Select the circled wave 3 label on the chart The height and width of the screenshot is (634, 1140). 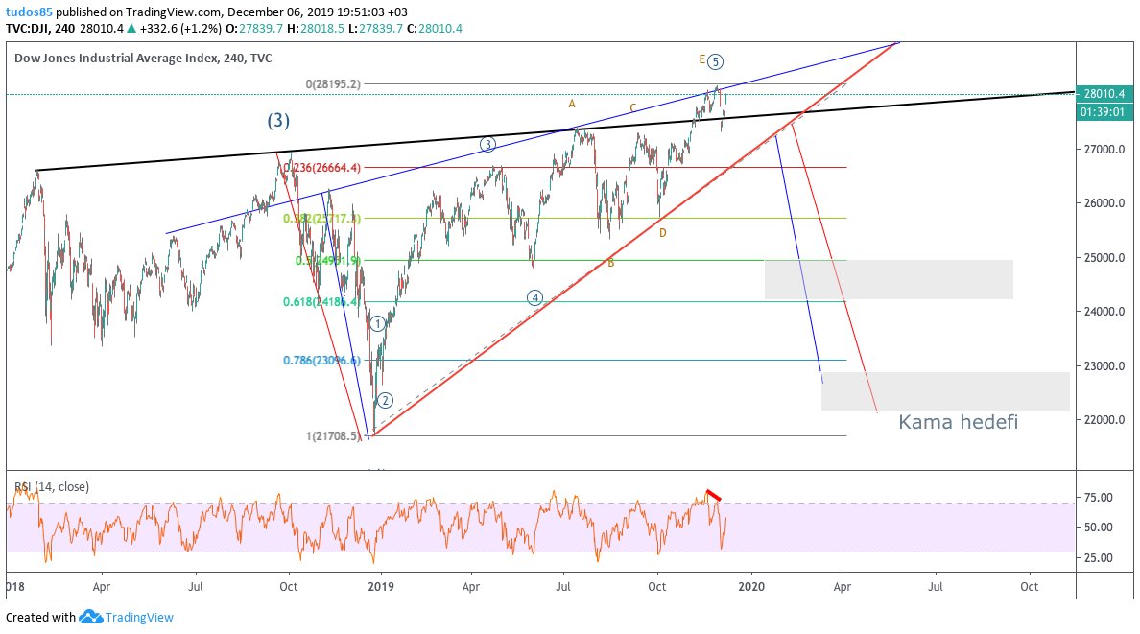pyautogui.click(x=487, y=143)
